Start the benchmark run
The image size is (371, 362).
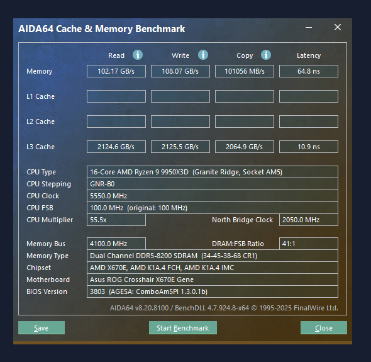point(182,327)
